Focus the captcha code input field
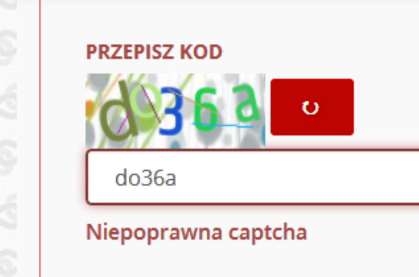Image resolution: width=419 pixels, height=277 pixels. pyautogui.click(x=252, y=177)
